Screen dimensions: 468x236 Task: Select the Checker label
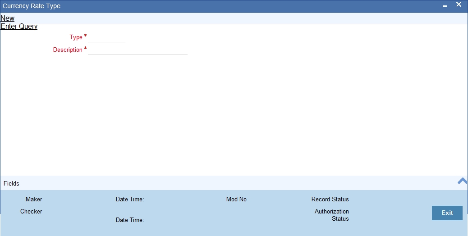(31, 212)
